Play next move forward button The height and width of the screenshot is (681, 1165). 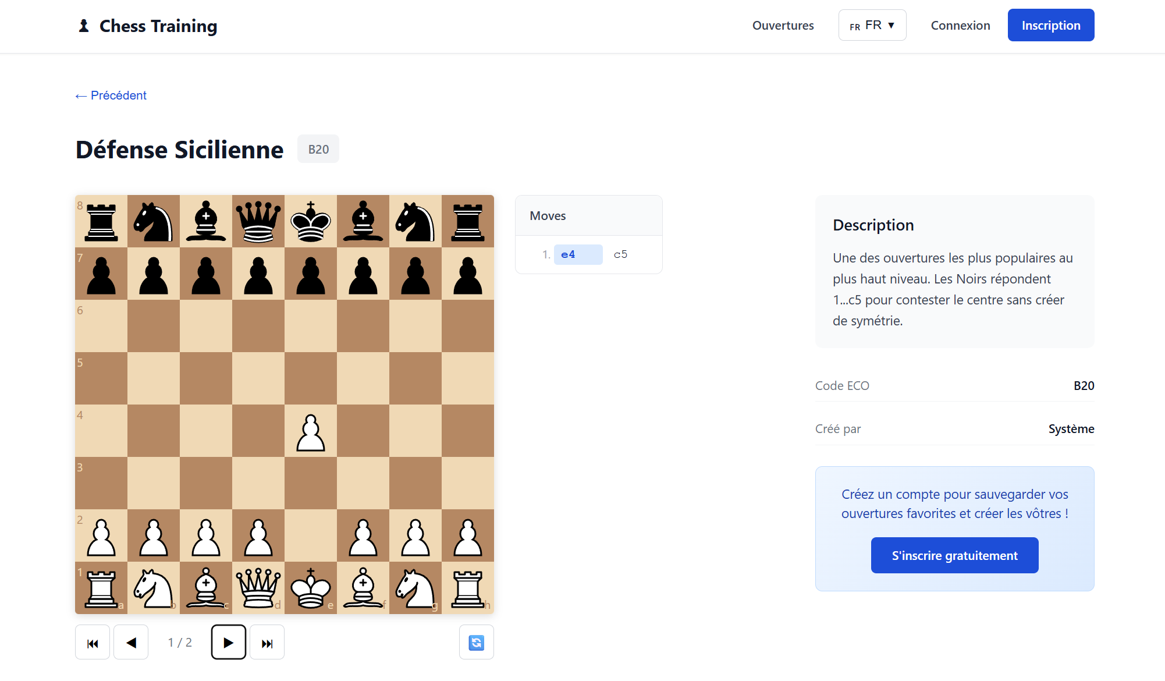(x=228, y=643)
